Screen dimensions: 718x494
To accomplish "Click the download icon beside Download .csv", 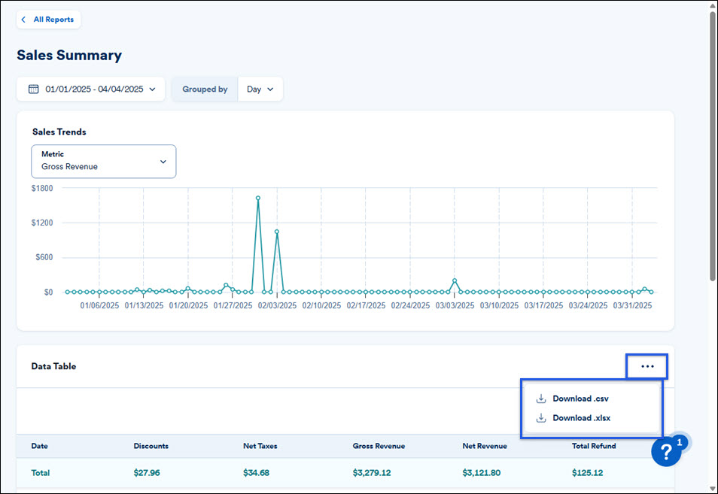I will coord(541,399).
